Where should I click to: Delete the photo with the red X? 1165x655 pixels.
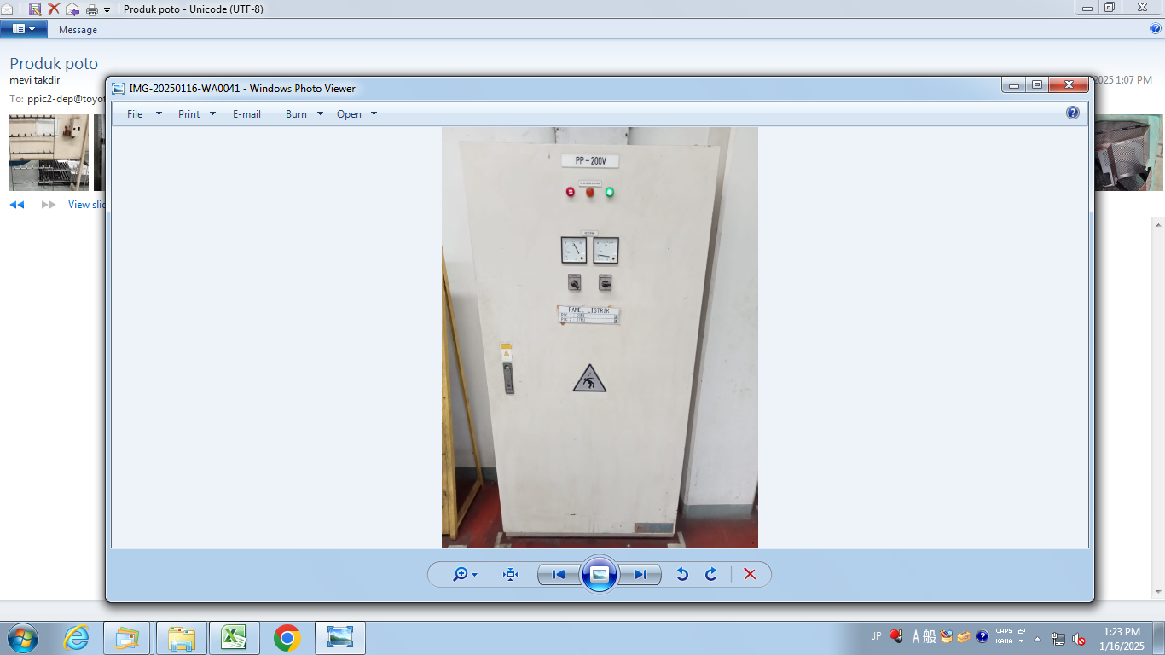coord(750,575)
